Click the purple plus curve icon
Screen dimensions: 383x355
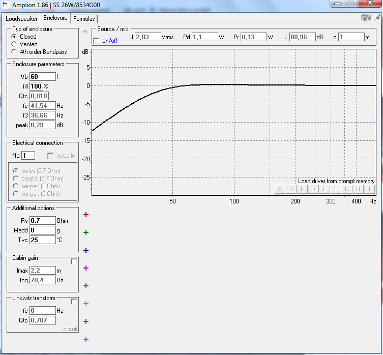[86, 321]
